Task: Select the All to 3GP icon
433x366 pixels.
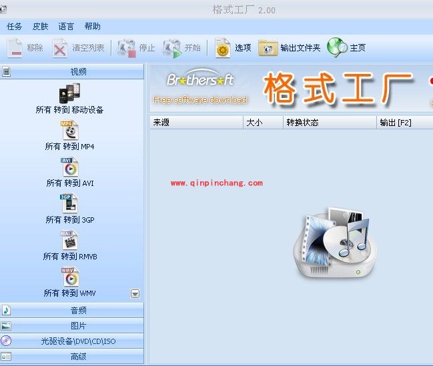Action: (69, 203)
